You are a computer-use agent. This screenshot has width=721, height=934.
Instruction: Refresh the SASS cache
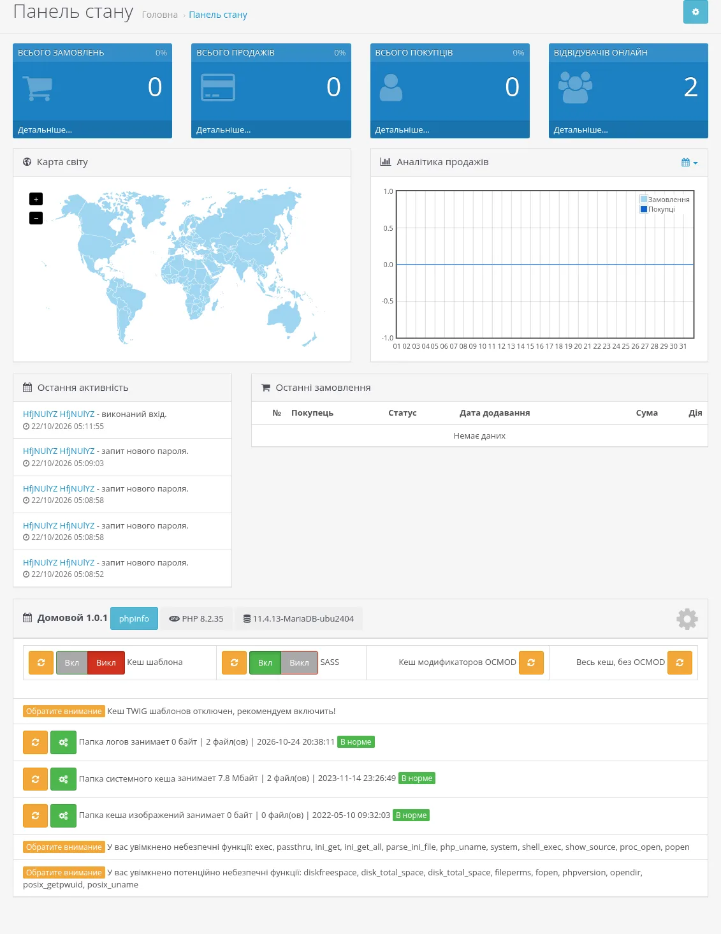(x=235, y=662)
